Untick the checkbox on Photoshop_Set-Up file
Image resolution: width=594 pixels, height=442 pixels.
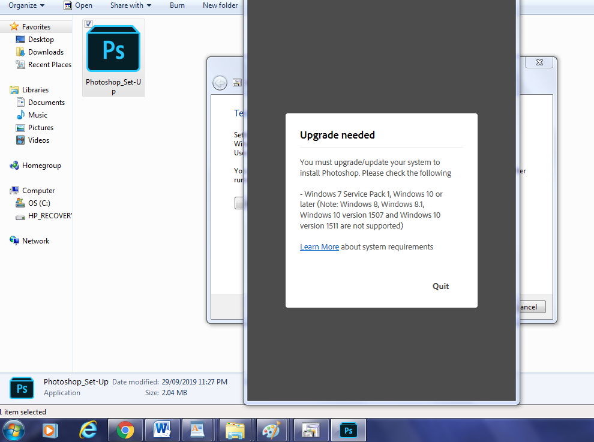pos(88,23)
